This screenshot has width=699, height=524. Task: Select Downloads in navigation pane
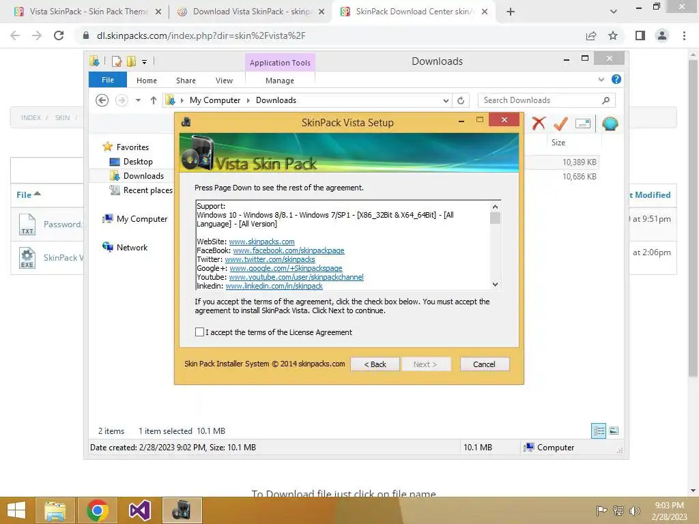[143, 176]
